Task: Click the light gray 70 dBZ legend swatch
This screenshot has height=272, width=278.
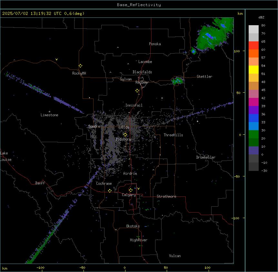Action: 253,29
